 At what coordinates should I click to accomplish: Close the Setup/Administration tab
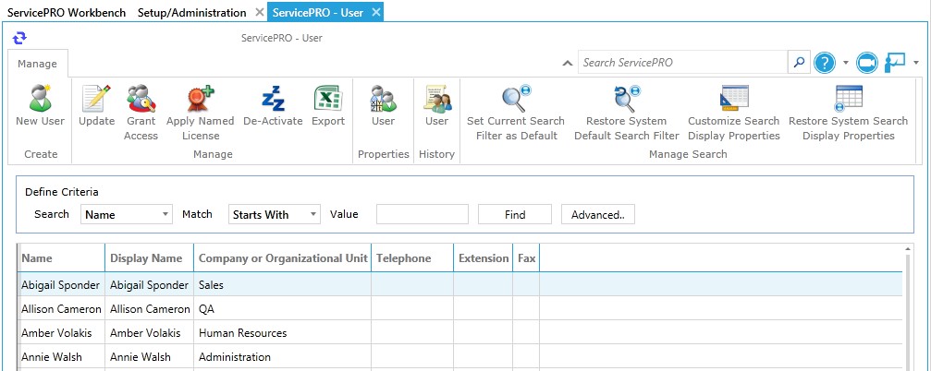260,12
